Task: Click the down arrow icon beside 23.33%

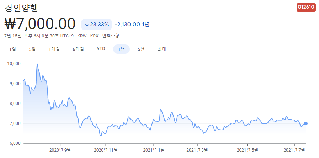Action: (87, 25)
